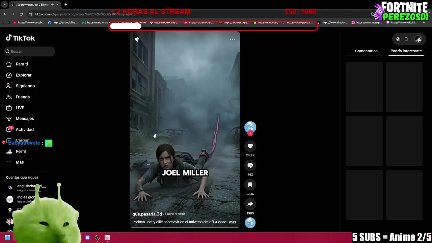Open the pink feather app on taskbar

point(107,238)
